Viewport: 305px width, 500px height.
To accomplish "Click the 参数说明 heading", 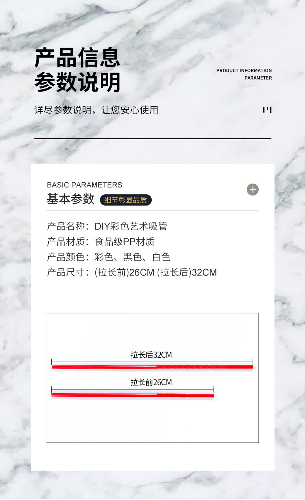I will coord(77,82).
